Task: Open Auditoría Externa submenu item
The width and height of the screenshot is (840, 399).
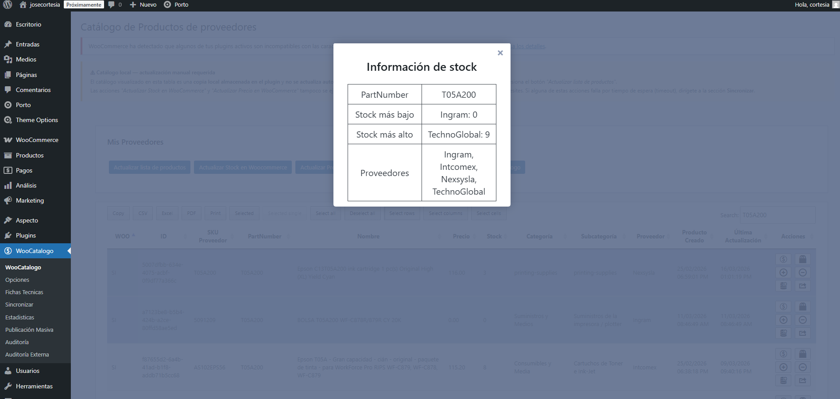Action: point(27,354)
